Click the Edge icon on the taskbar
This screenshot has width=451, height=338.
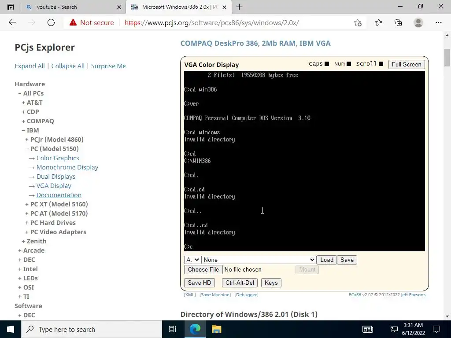coord(195,329)
